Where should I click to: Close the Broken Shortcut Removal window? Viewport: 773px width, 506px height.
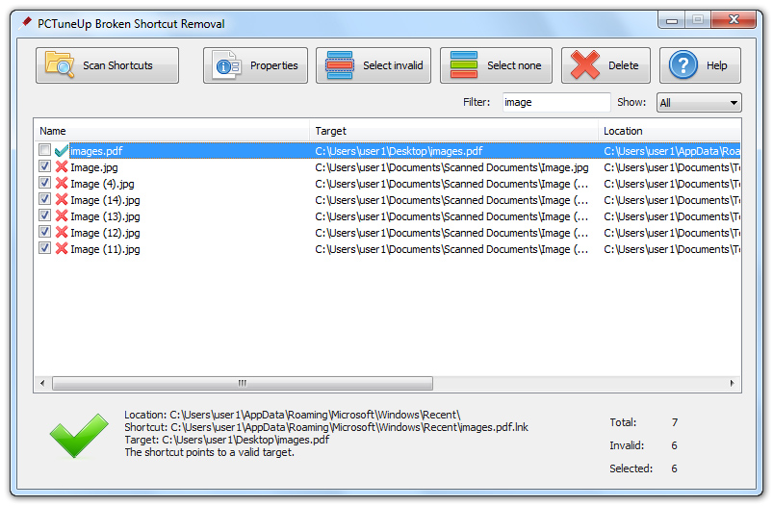coord(734,19)
